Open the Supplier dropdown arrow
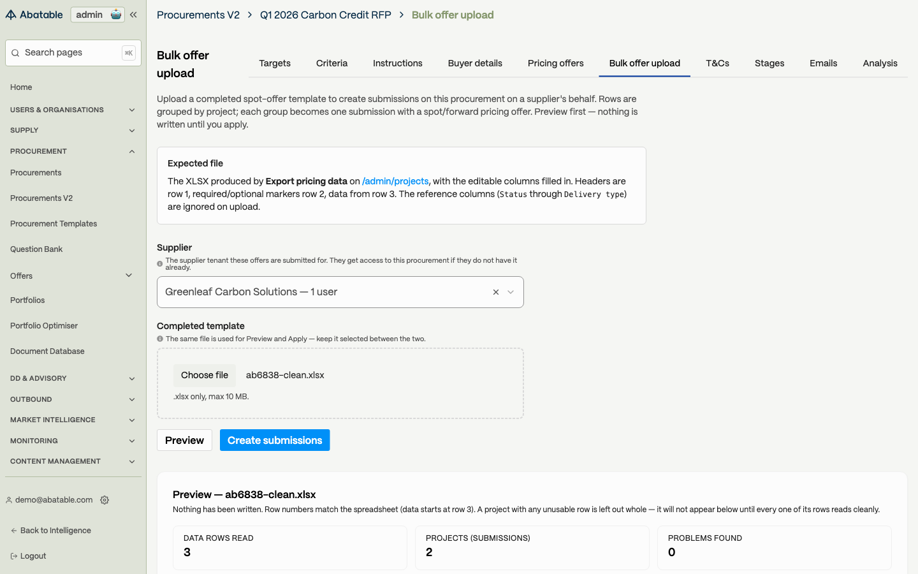 tap(511, 292)
